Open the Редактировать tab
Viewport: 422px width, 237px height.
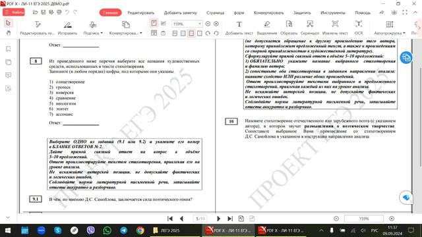coord(140,13)
